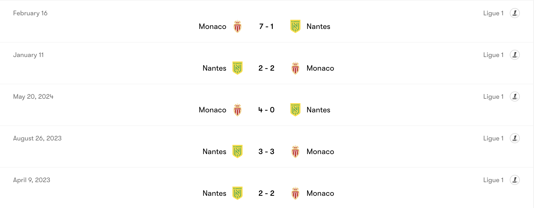This screenshot has height=208, width=534.
Task: Click the Monaco crest in the August 26, 2023 match
Action: [x=295, y=152]
